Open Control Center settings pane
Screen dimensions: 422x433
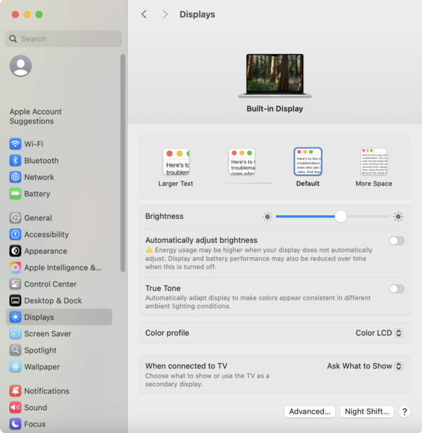click(x=59, y=284)
